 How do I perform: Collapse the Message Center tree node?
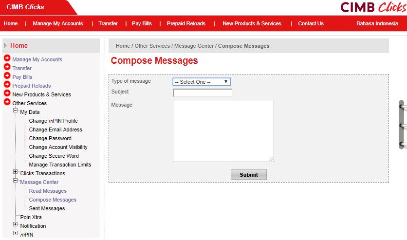[15, 181]
